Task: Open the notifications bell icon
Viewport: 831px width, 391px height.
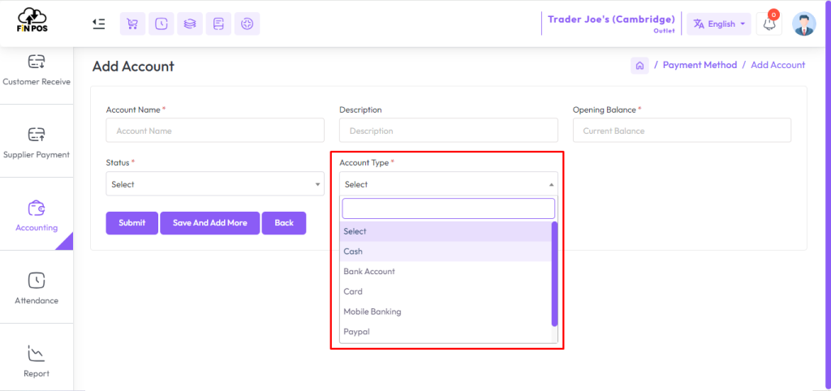Action: (769, 24)
